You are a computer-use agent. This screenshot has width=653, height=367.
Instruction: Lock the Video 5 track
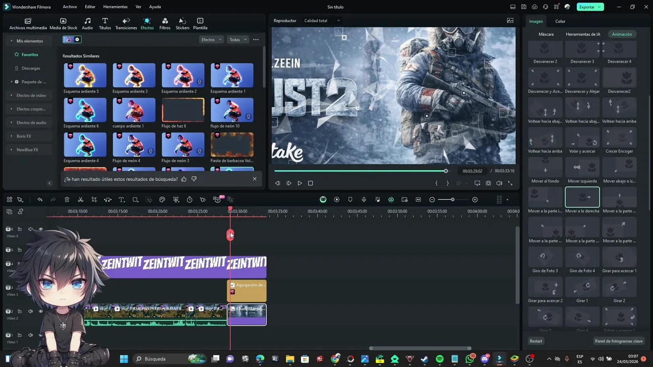(x=20, y=250)
